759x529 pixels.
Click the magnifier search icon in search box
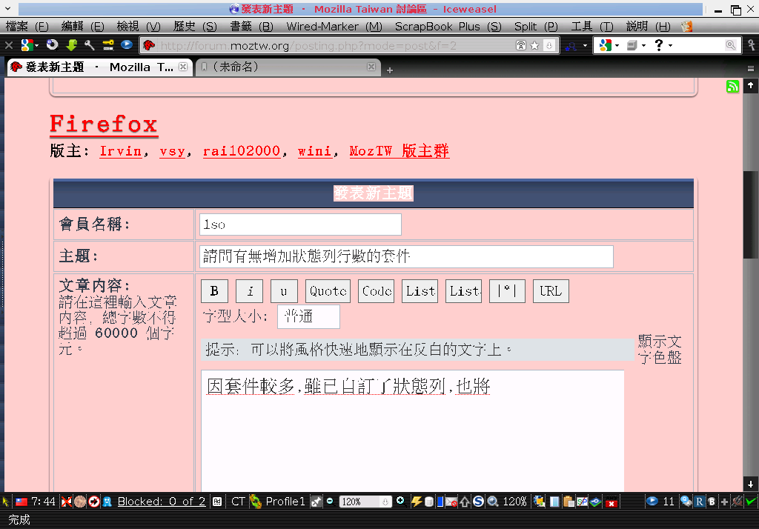(x=730, y=45)
